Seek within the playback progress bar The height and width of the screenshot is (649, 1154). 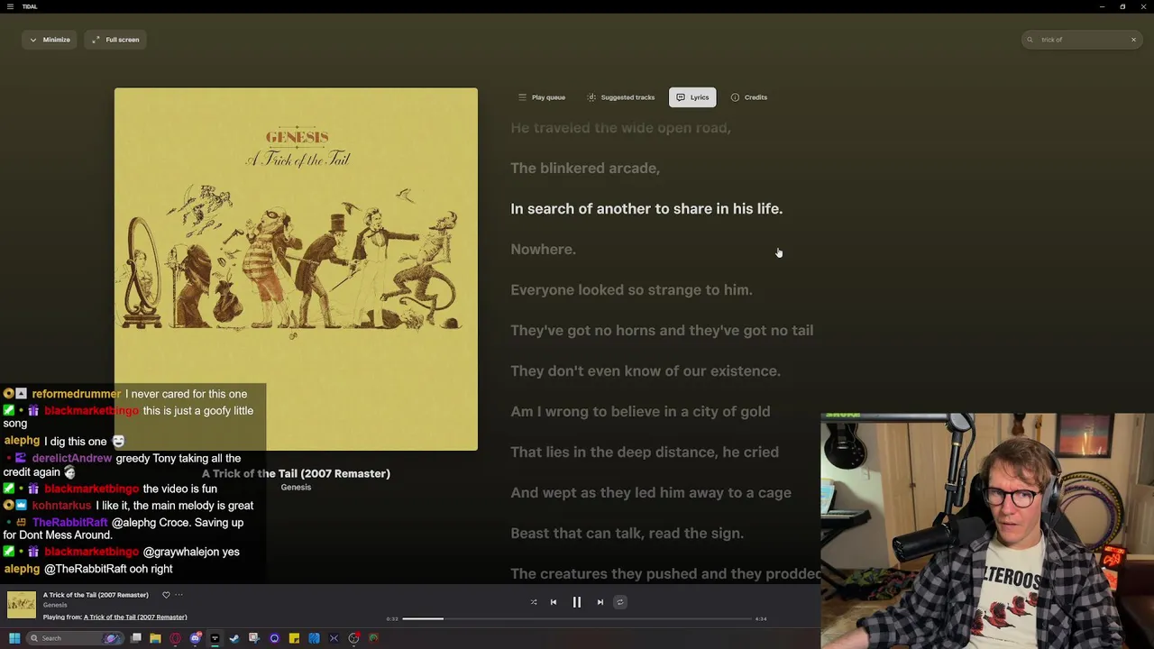point(577,618)
